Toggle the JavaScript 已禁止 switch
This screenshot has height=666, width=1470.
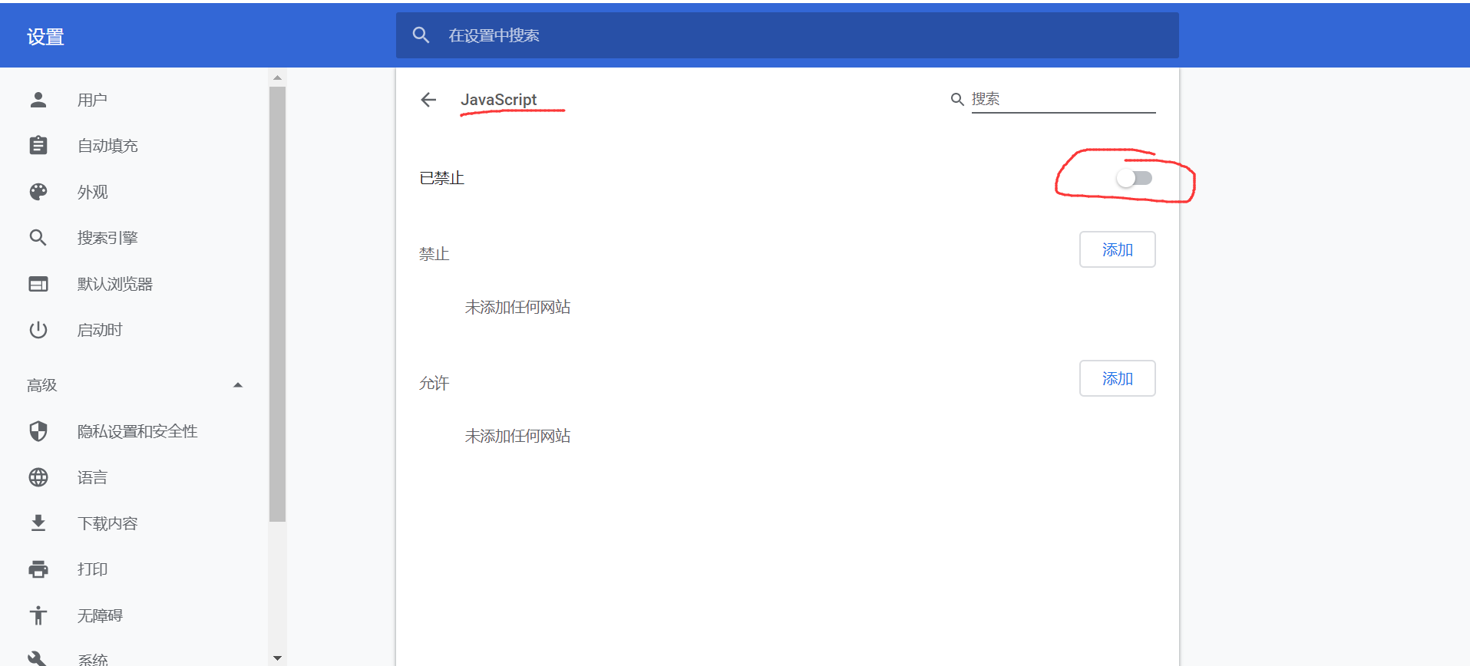point(1135,178)
